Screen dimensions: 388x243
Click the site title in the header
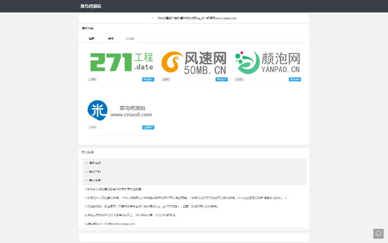91,6
